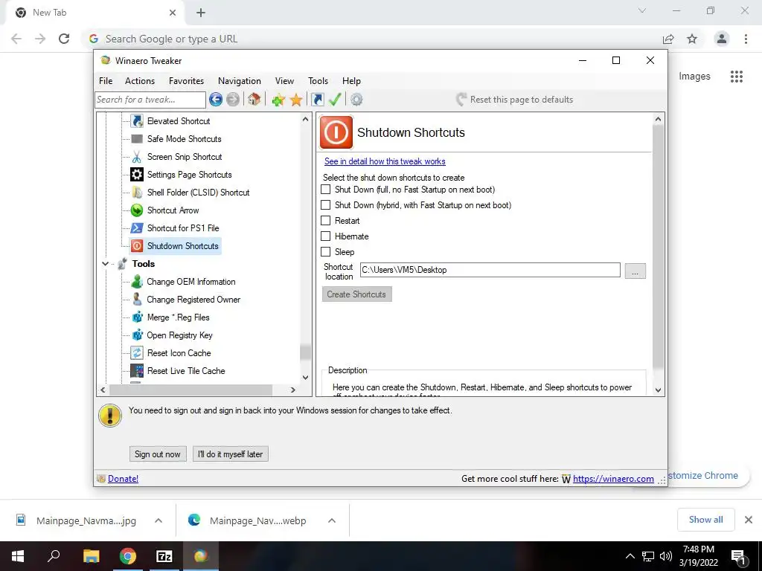Visit the https://winaero.com link
762x571 pixels.
(613, 479)
